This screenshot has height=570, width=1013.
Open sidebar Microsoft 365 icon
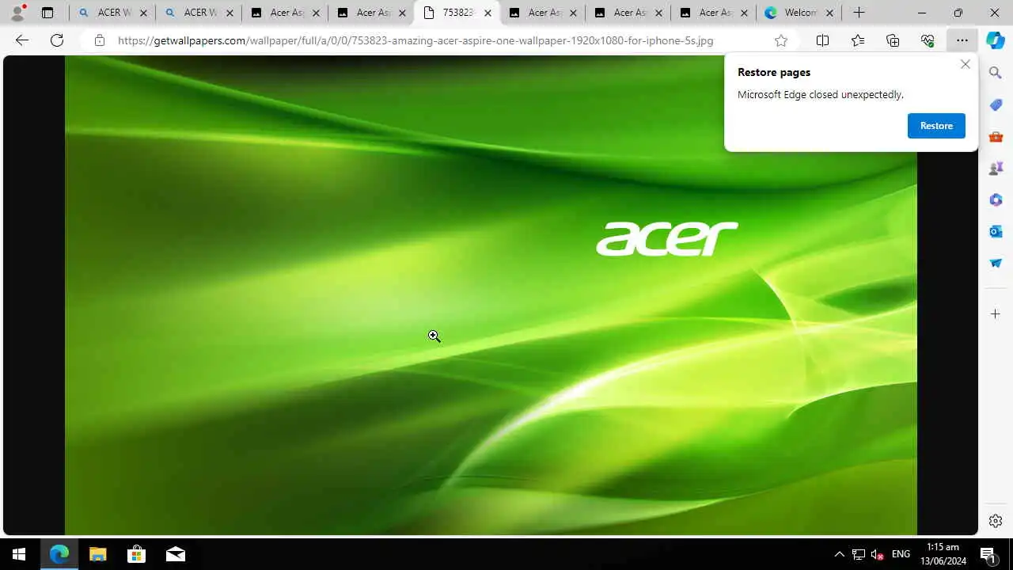tap(996, 199)
